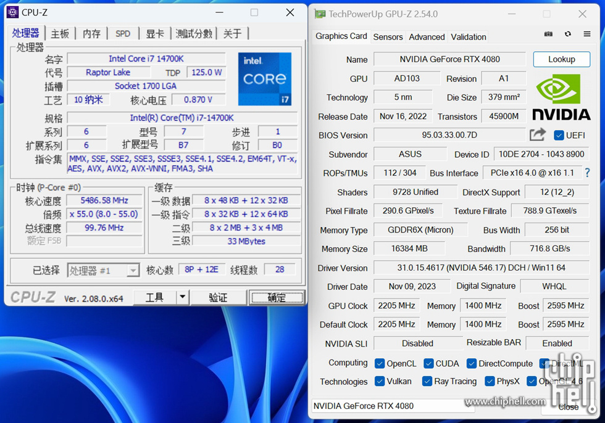
Task: Switch to the 主板 tab in CPU-Z
Action: click(60, 34)
